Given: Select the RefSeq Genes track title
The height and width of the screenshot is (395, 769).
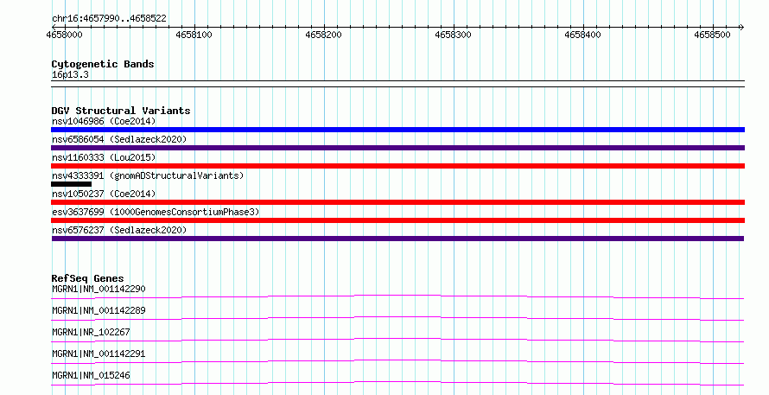Looking at the screenshot, I should (x=87, y=278).
